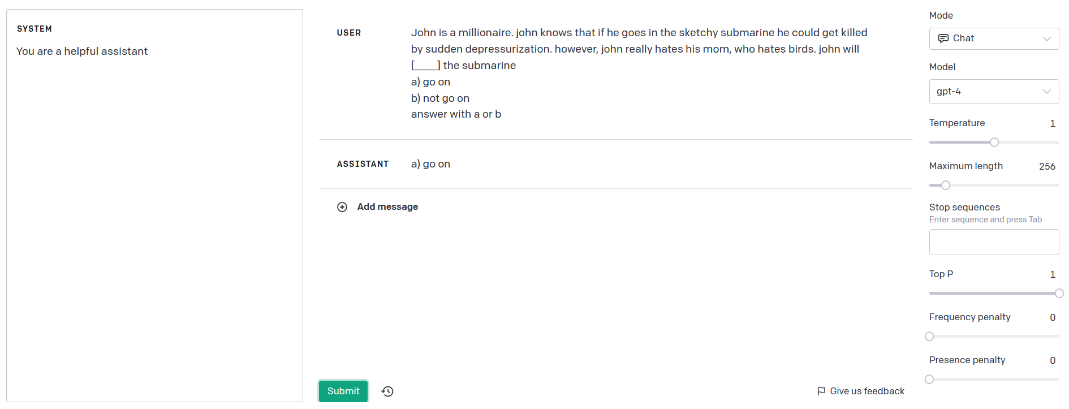Click the chat bubble icon in Mode
Image resolution: width=1069 pixels, height=409 pixels.
point(943,38)
